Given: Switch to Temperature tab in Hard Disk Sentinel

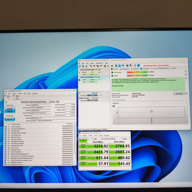Looking at the screenshot, I should (x=125, y=69).
